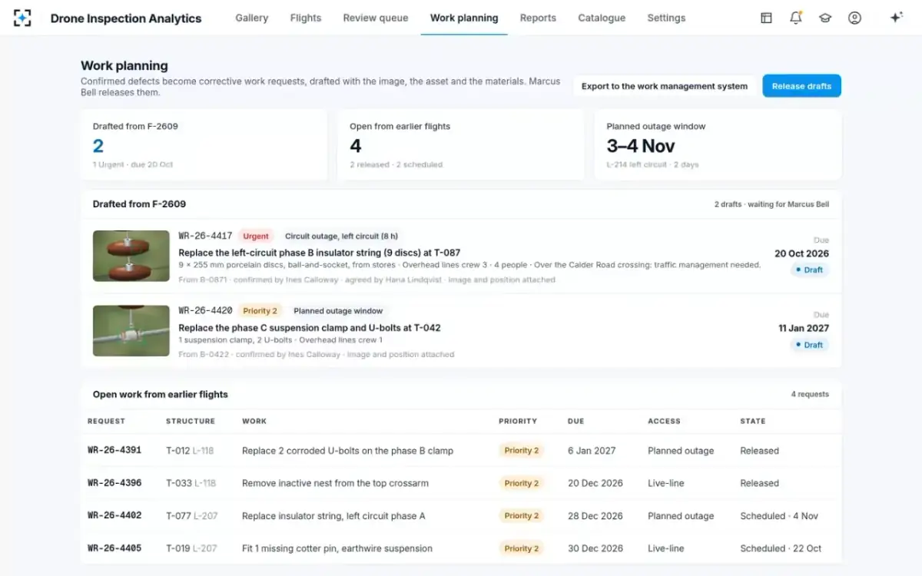Screen dimensions: 922x576
Task: Click work Remove inactive nest from the top crossarm
Action: [335, 483]
